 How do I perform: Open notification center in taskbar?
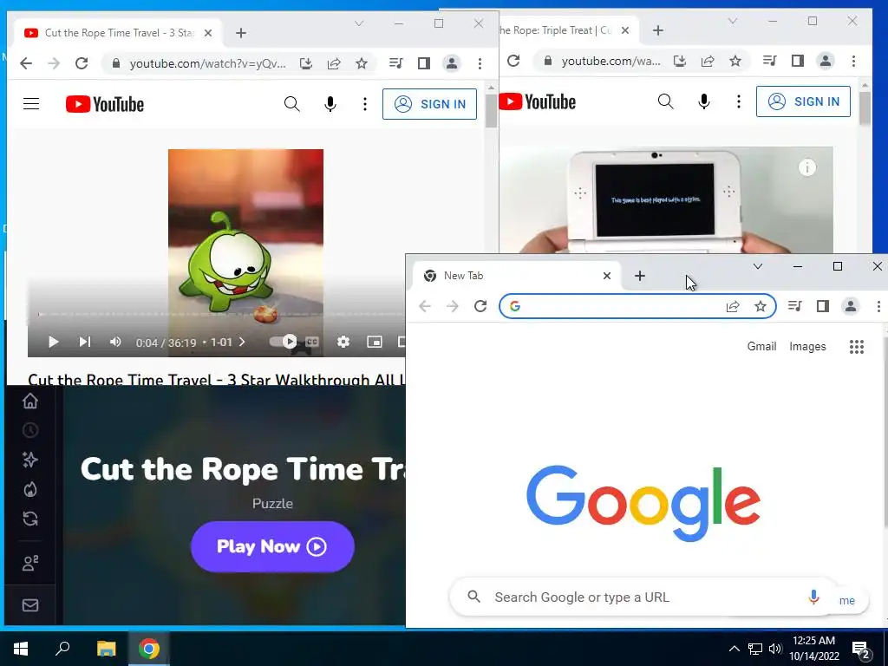point(861,649)
